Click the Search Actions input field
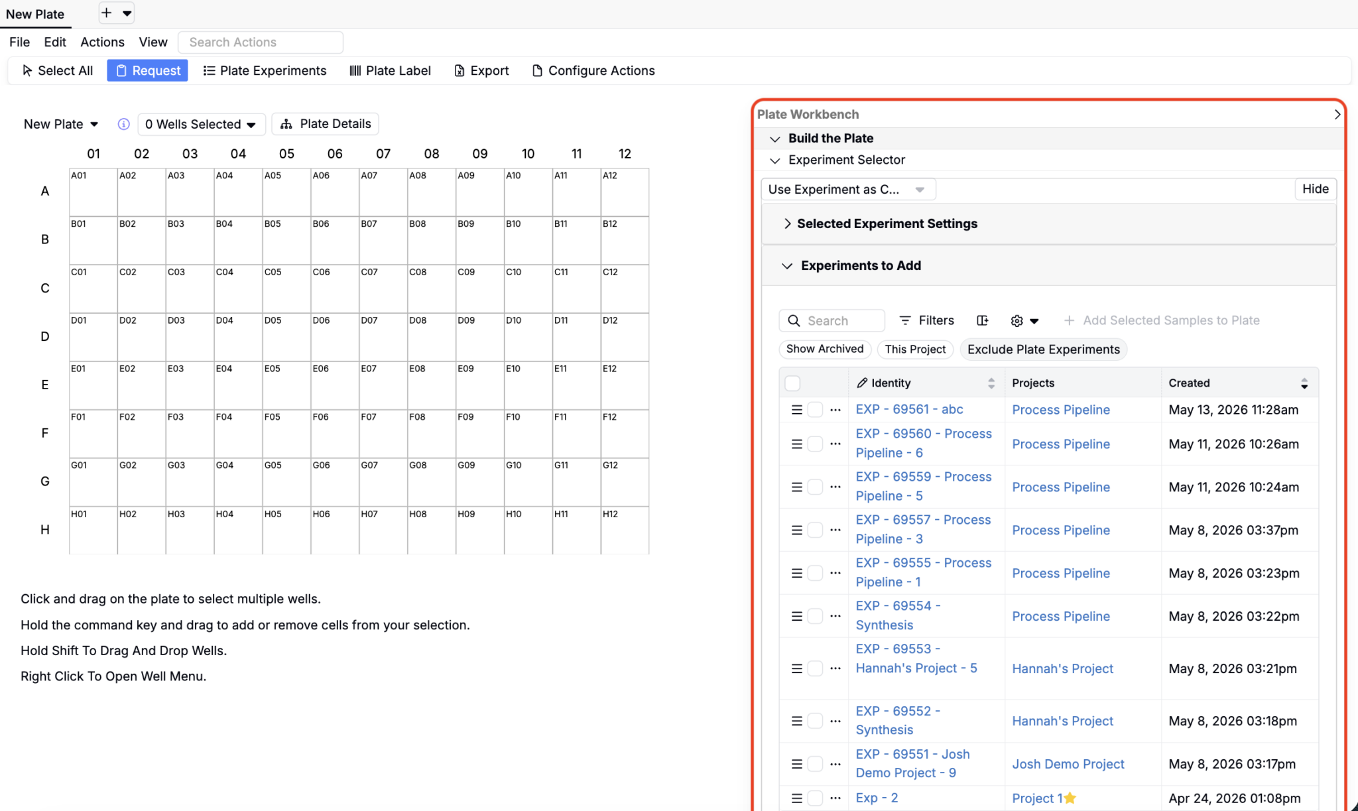The height and width of the screenshot is (811, 1358). point(261,42)
